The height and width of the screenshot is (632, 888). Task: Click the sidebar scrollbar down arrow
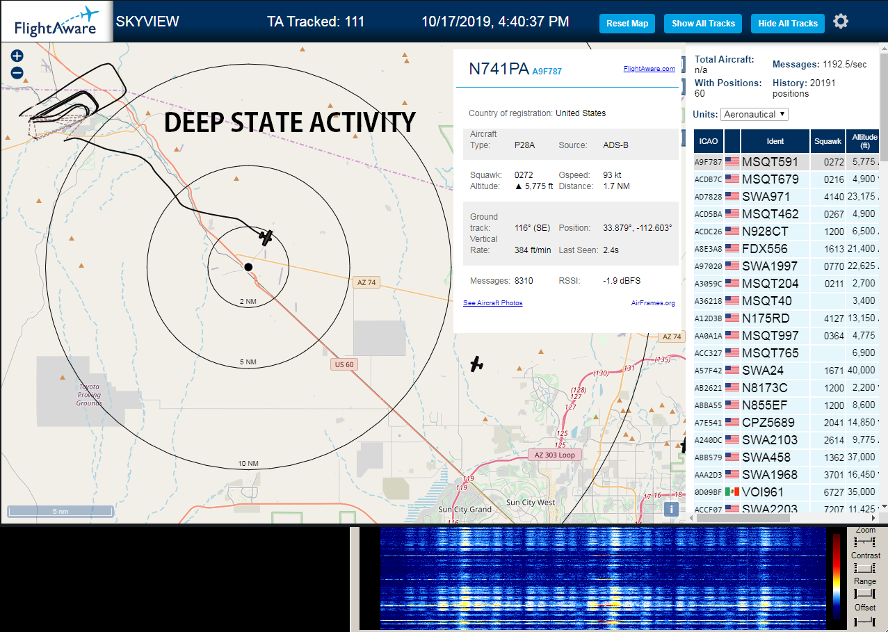click(883, 507)
